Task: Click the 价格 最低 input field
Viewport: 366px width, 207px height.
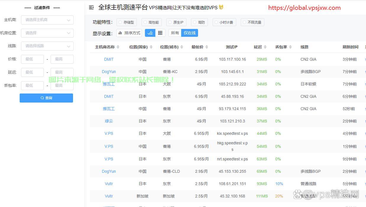Action: tap(32, 59)
